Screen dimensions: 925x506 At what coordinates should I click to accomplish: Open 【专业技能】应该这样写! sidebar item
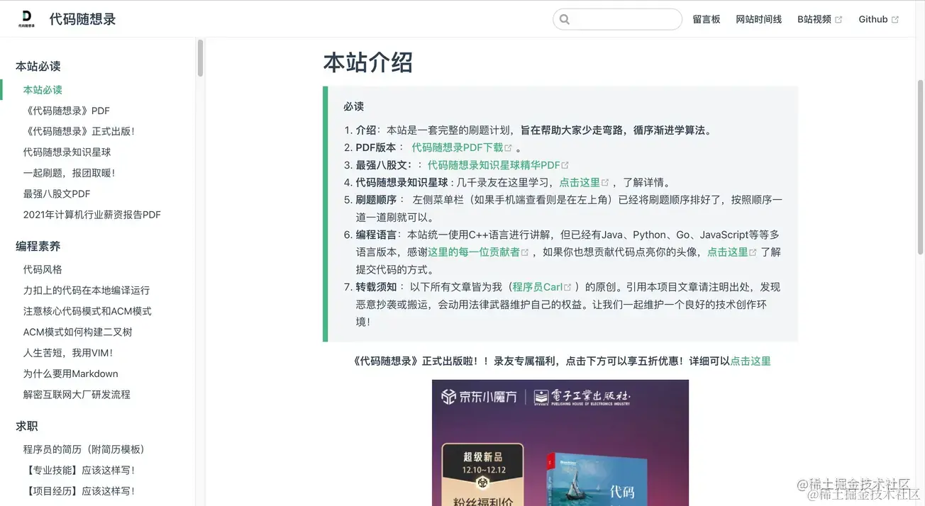coord(79,470)
